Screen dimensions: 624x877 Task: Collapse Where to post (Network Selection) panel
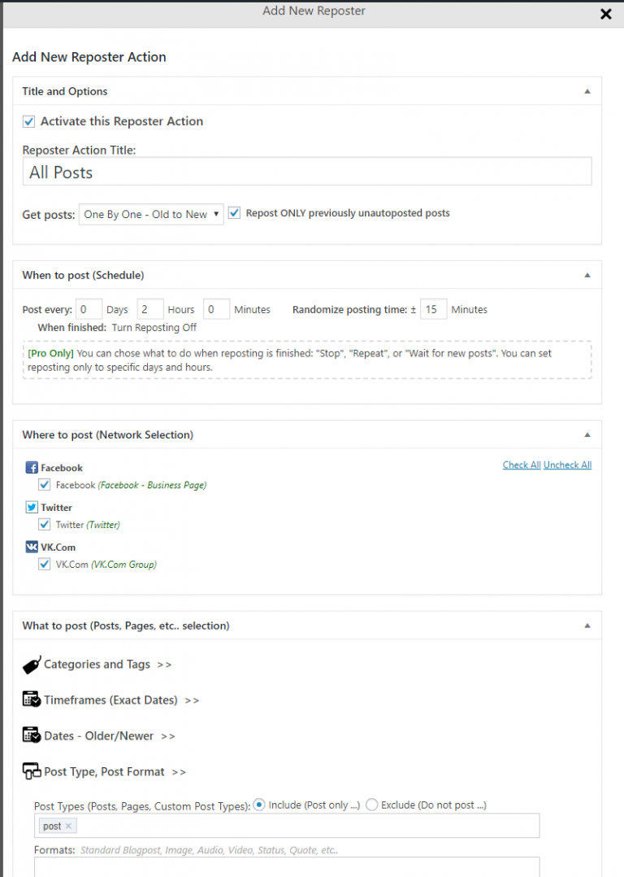[x=587, y=434]
